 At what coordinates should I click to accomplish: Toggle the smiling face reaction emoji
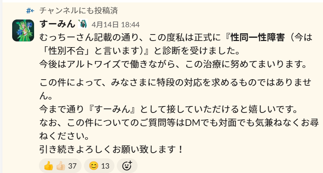(x=94, y=166)
